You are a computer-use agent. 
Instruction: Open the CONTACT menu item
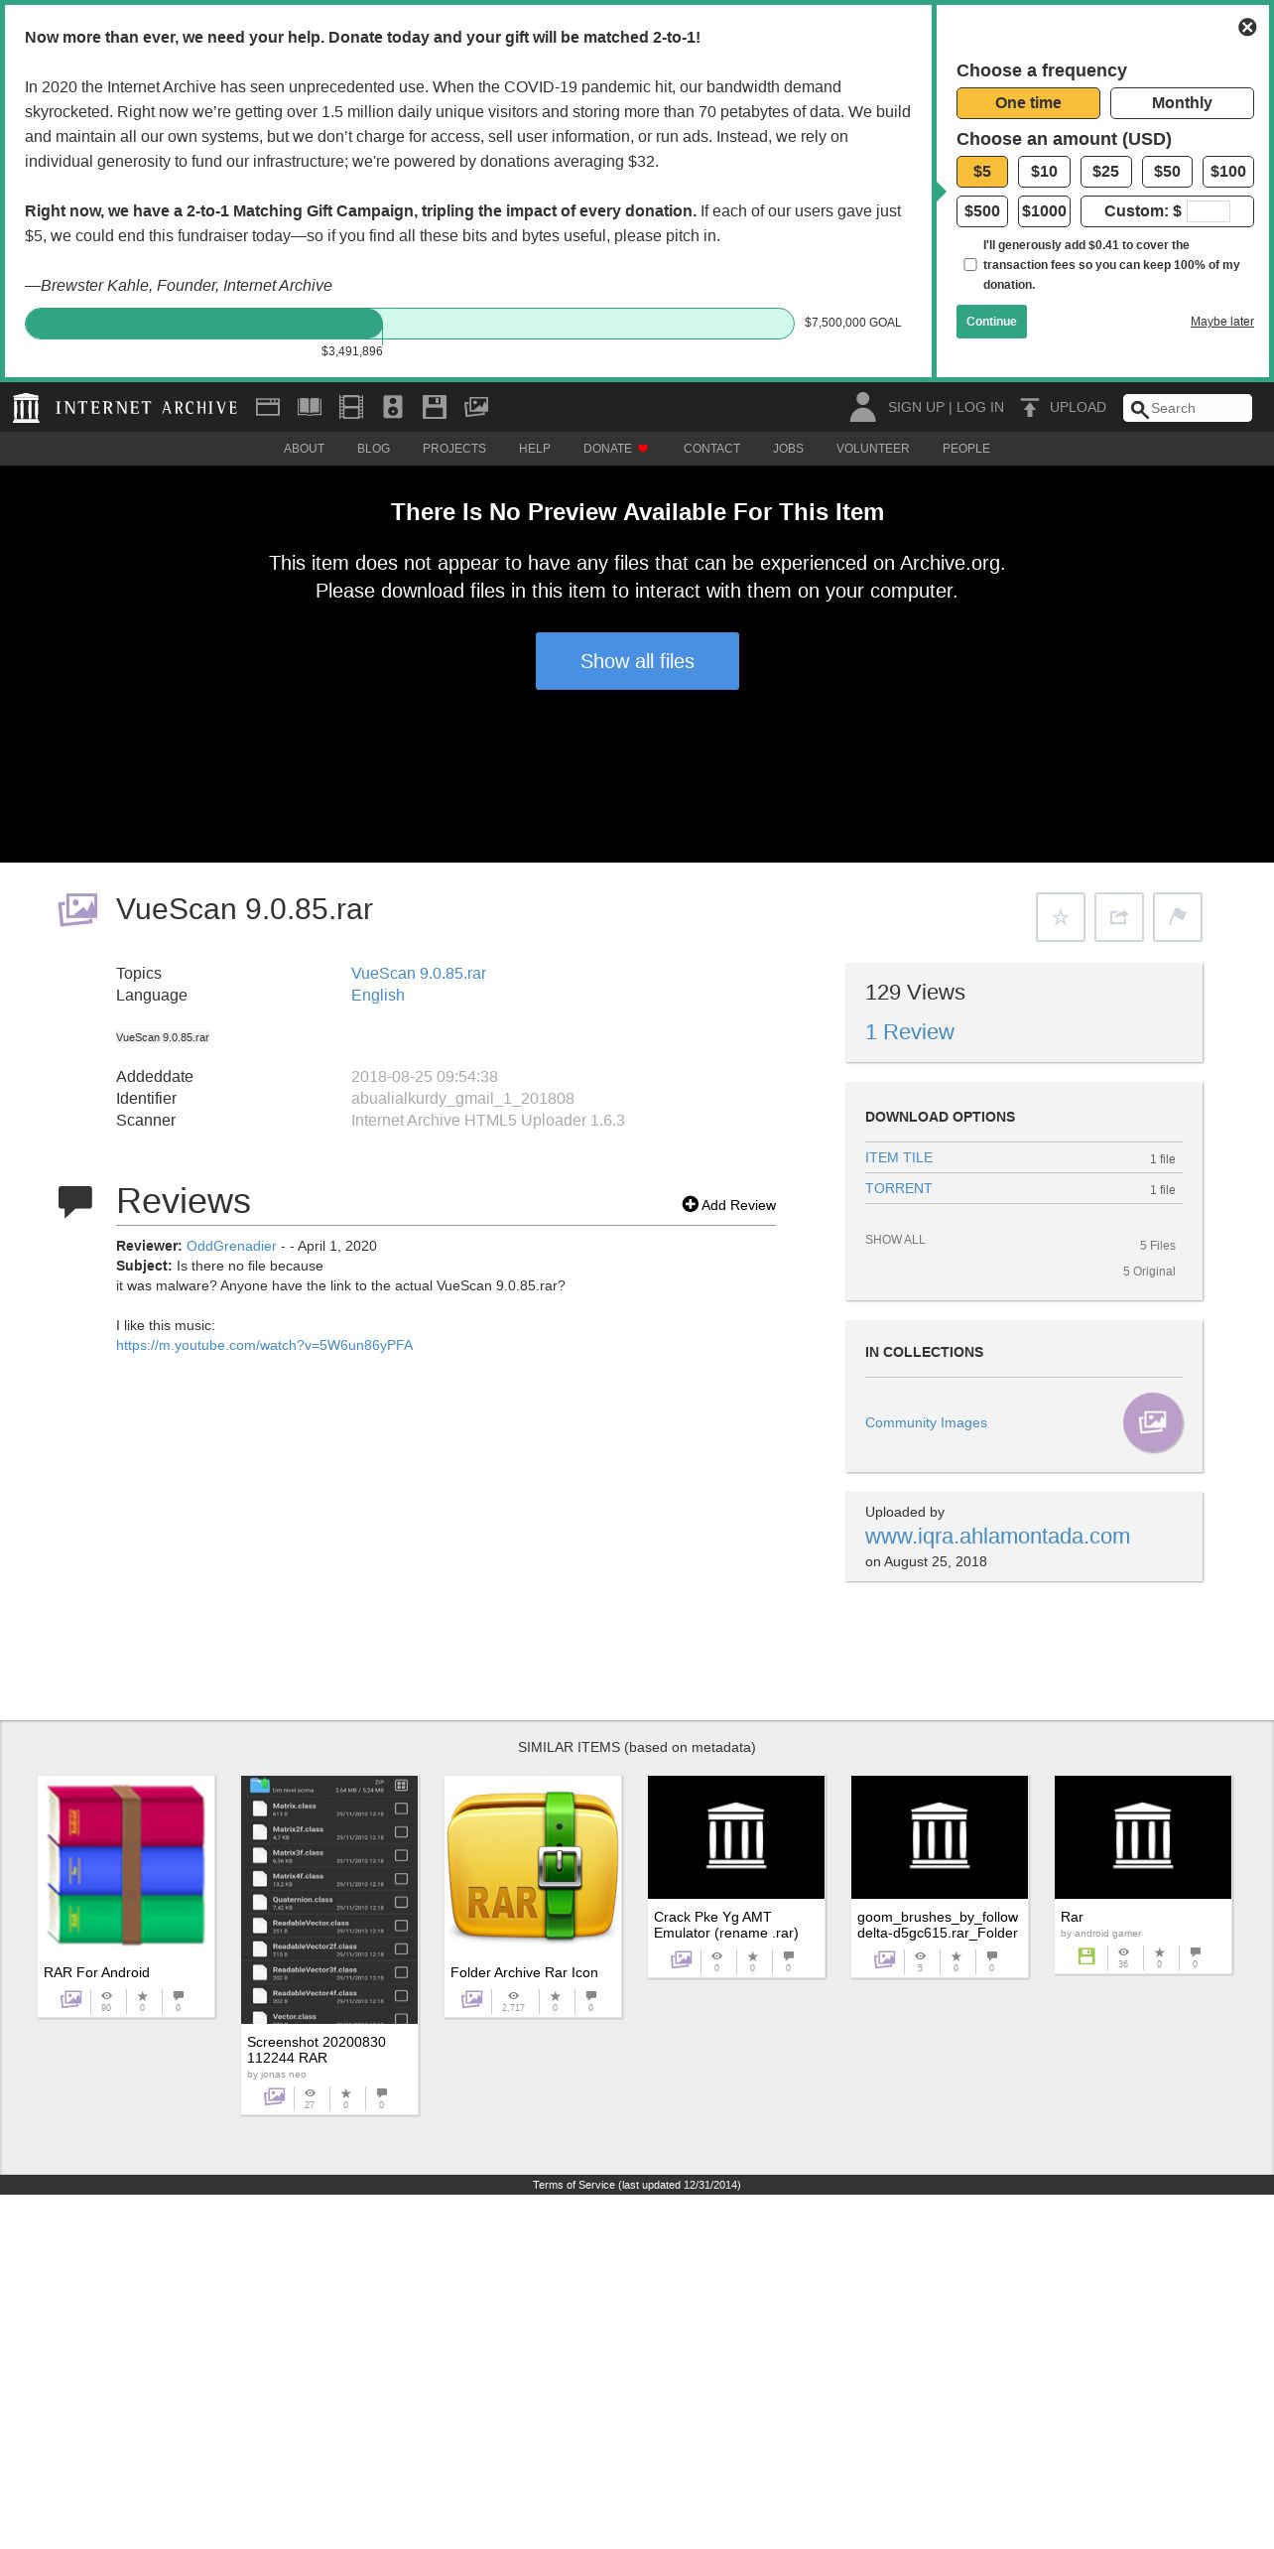pos(711,449)
